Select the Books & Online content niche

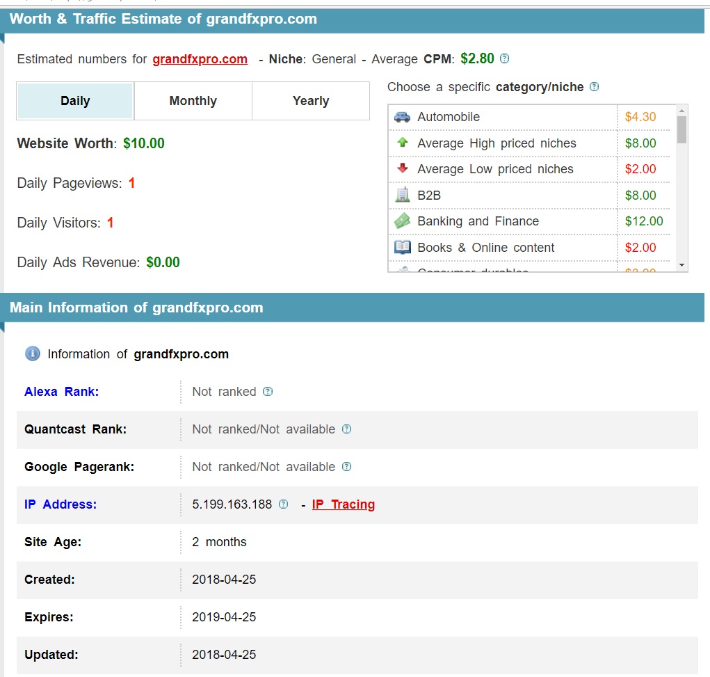[529, 248]
